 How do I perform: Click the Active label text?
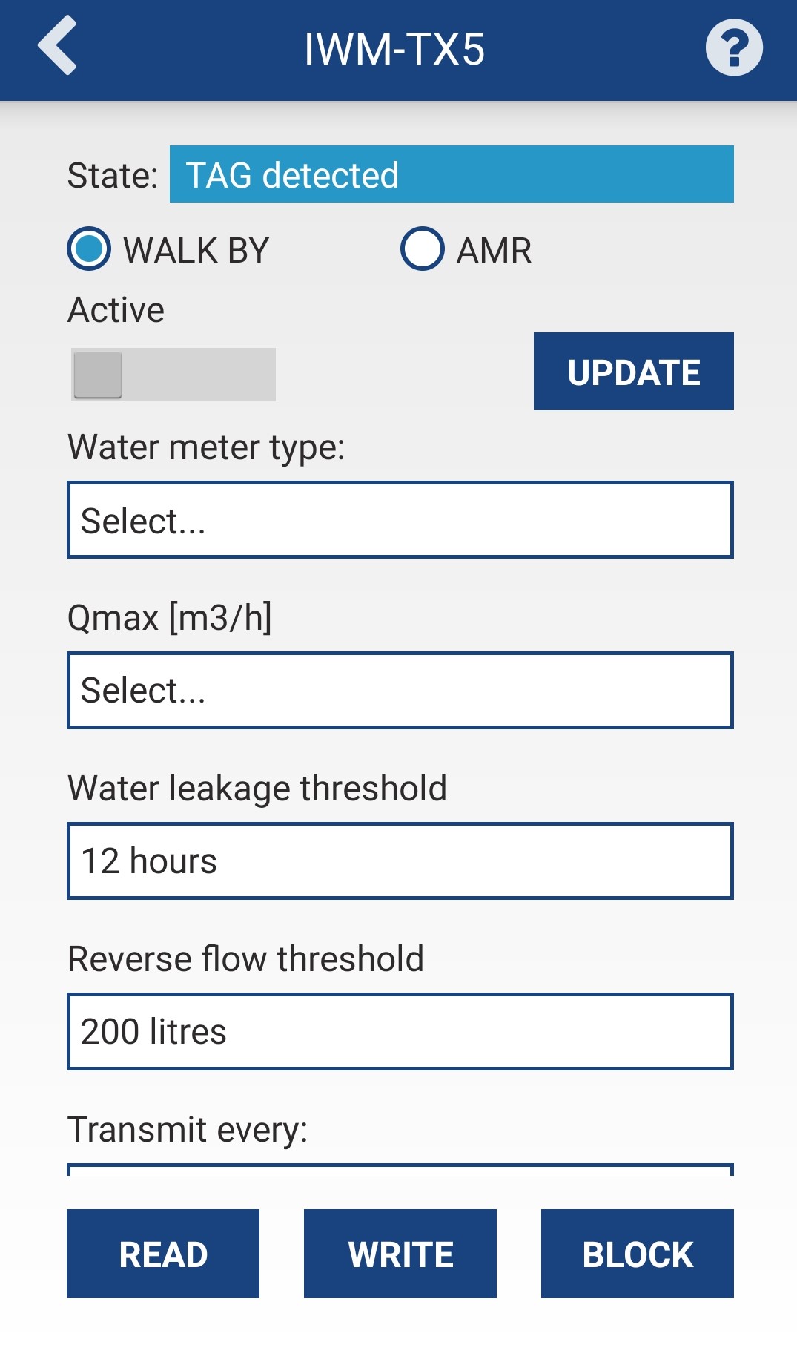[x=116, y=310]
